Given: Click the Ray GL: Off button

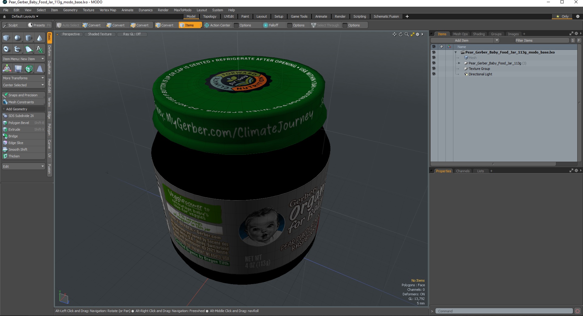Looking at the screenshot, I should coord(132,34).
